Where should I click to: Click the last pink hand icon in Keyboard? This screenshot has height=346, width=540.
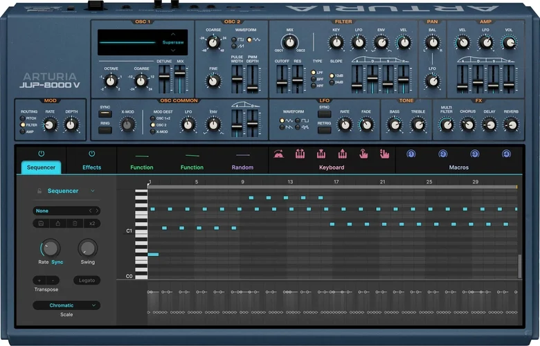pos(385,154)
